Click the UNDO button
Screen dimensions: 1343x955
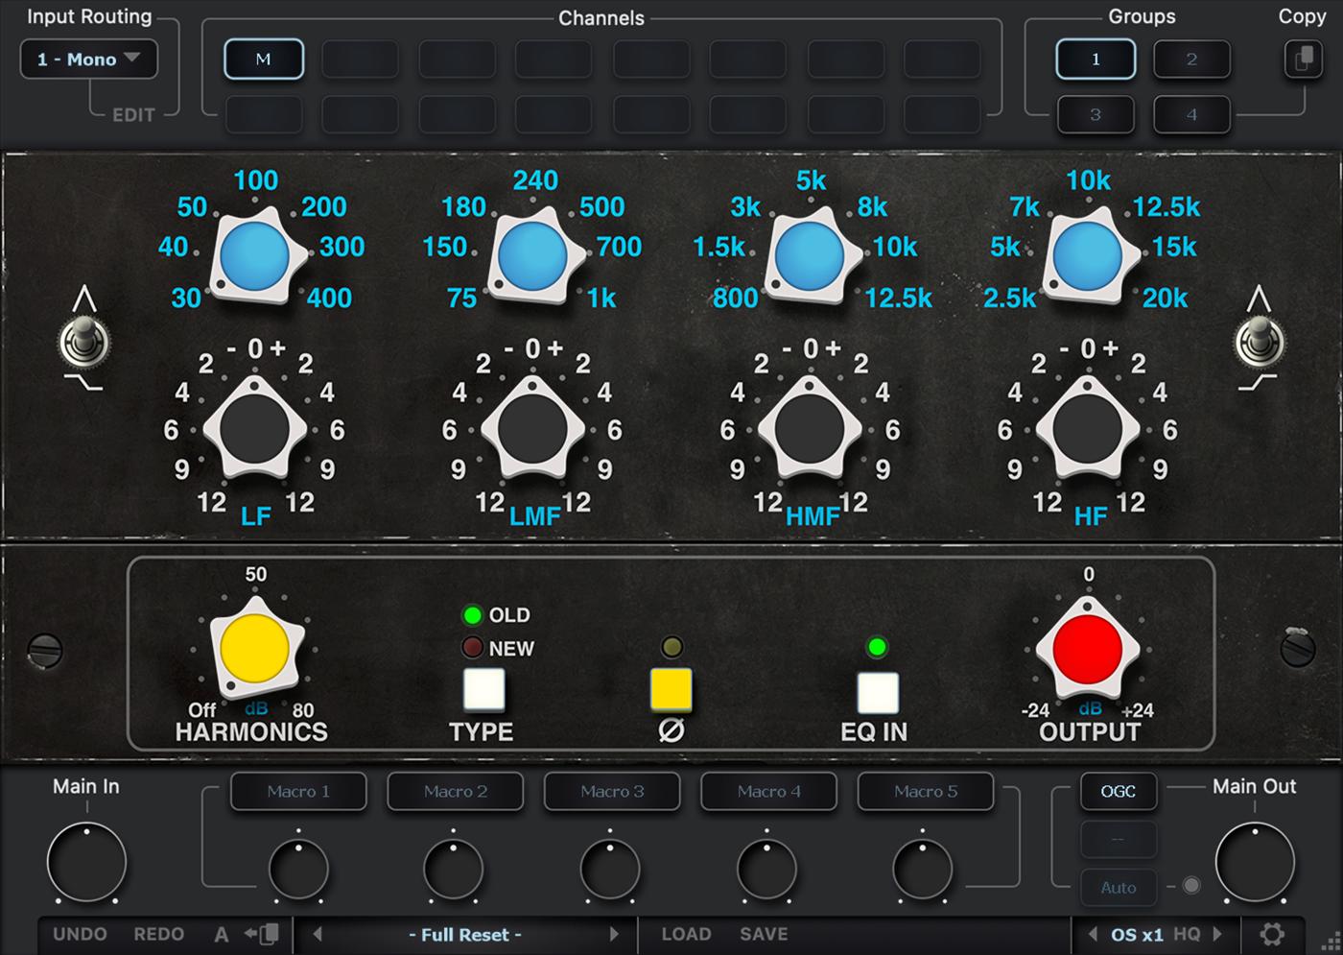pos(80,934)
